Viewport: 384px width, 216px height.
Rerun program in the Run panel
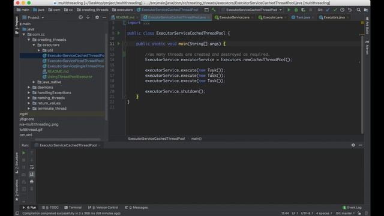point(24,153)
